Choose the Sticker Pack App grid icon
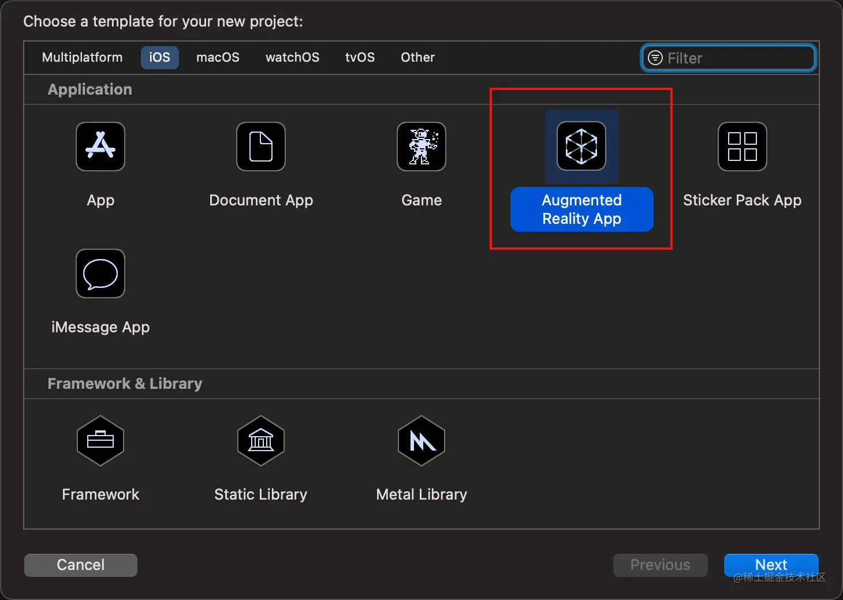843x600 pixels. click(743, 147)
